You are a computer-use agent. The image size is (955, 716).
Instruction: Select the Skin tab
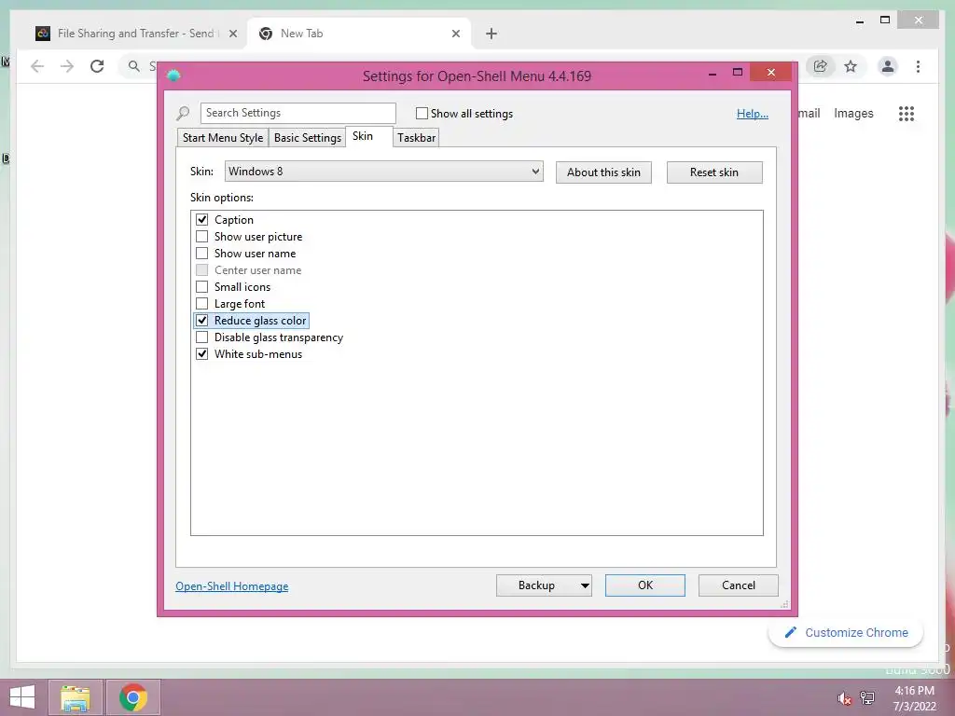pyautogui.click(x=363, y=136)
